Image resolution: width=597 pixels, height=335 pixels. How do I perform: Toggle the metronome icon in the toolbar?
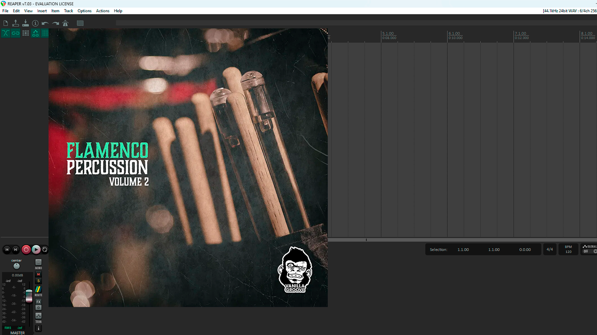pos(66,24)
